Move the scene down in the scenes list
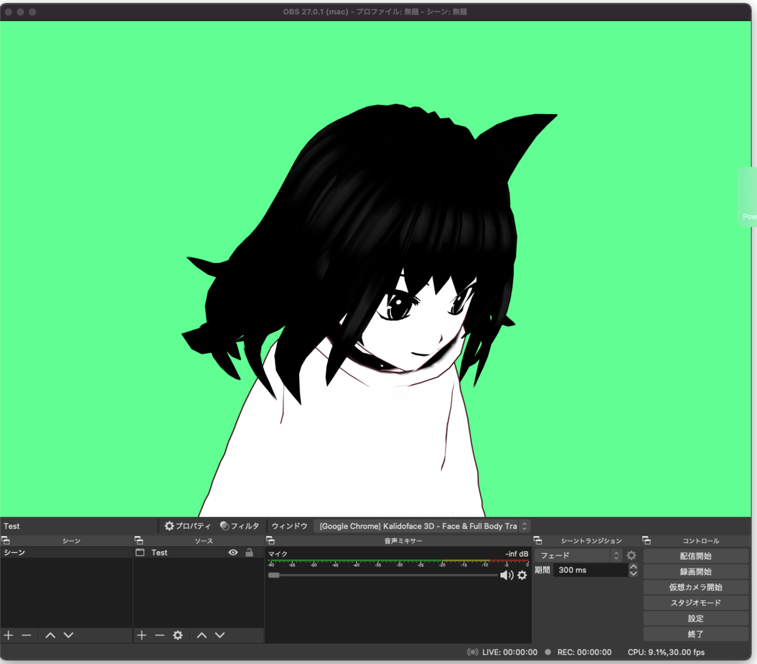Image resolution: width=757 pixels, height=664 pixels. click(x=68, y=635)
